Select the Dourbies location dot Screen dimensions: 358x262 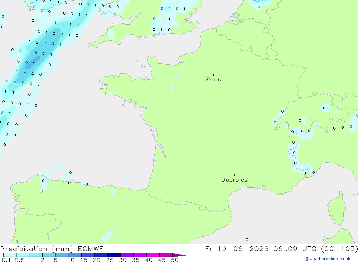(234, 175)
